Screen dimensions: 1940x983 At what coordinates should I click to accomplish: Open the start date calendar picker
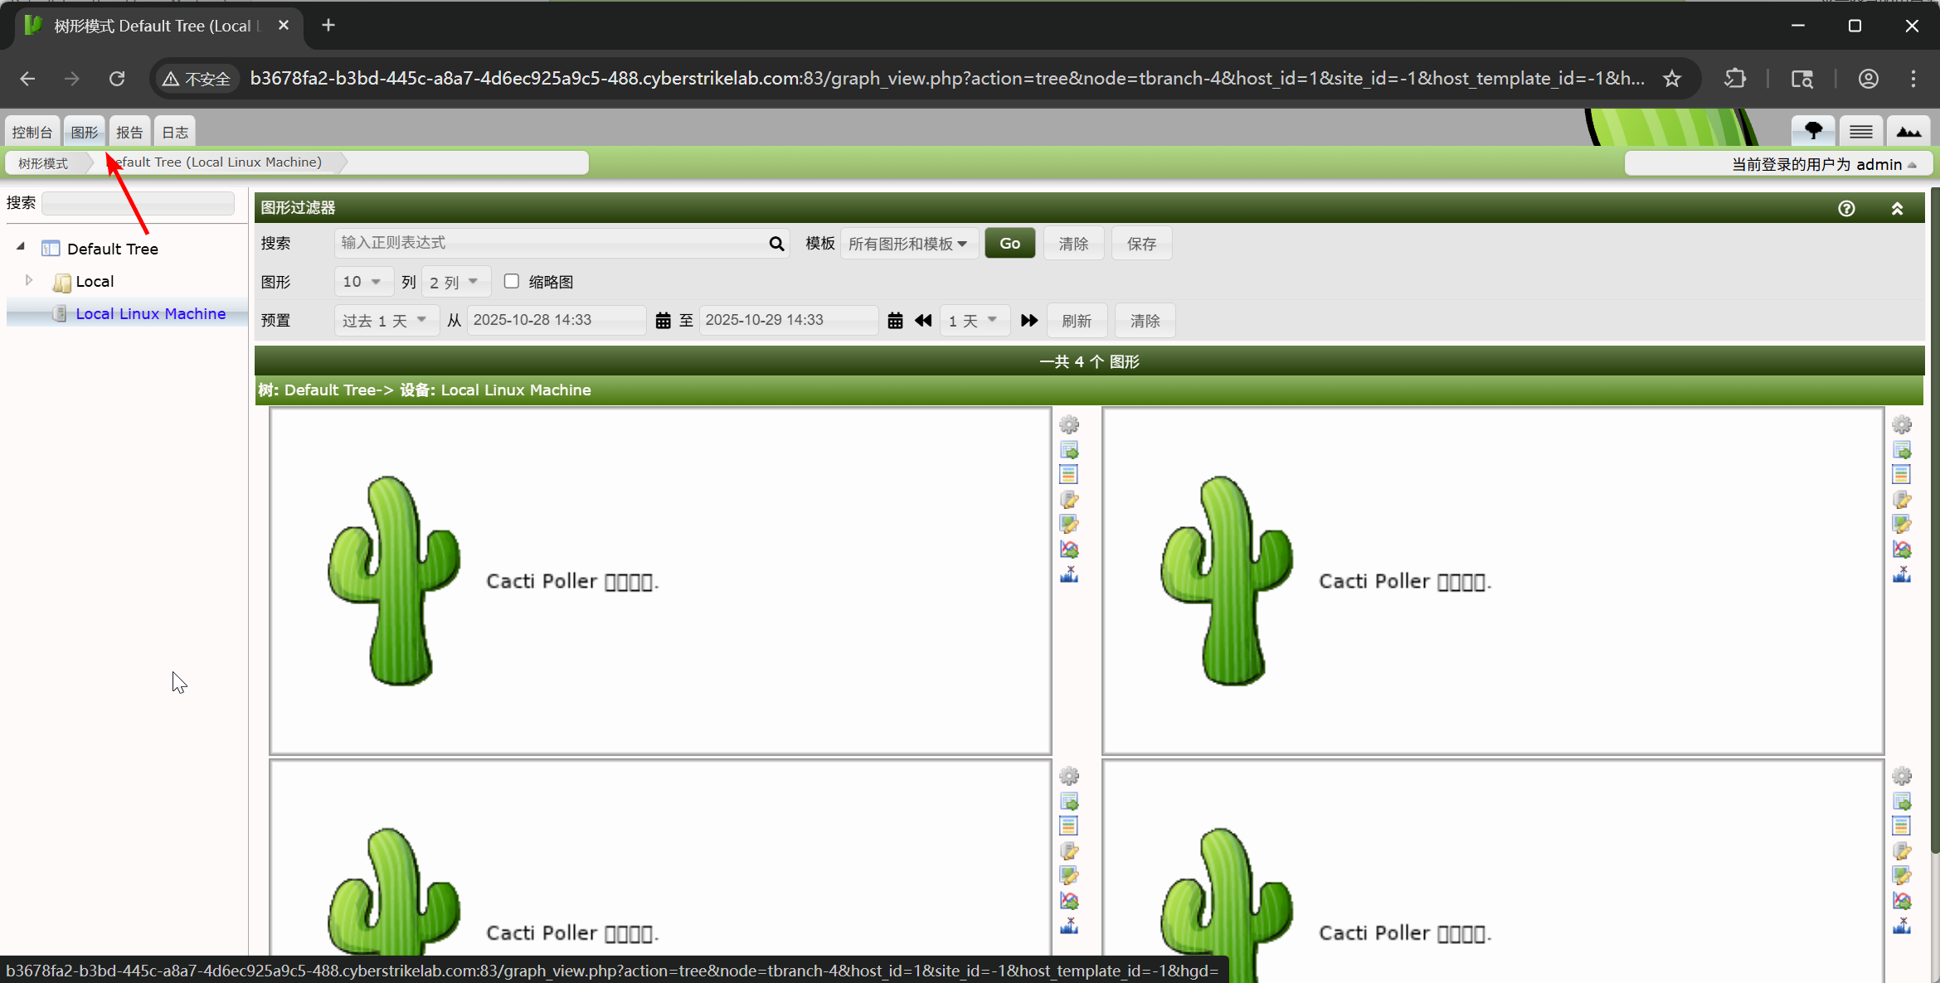663,321
